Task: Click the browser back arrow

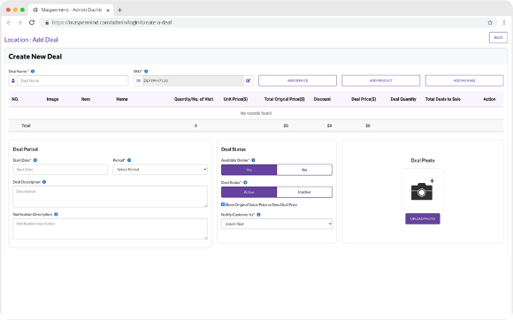Action: click(x=9, y=23)
